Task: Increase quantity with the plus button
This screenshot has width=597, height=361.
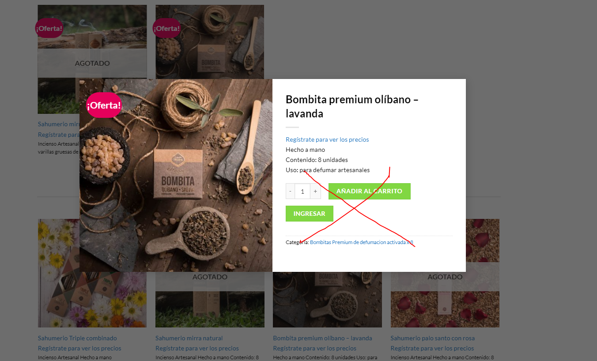Action: [315, 191]
